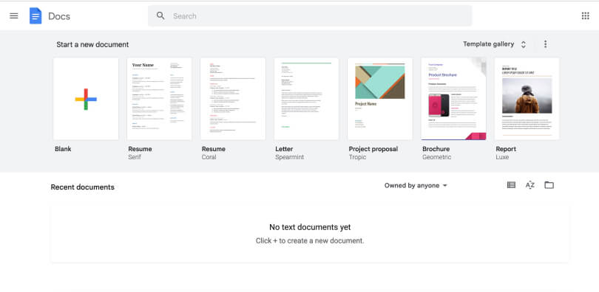
Task: Click the Recent documents heading
Action: 83,187
